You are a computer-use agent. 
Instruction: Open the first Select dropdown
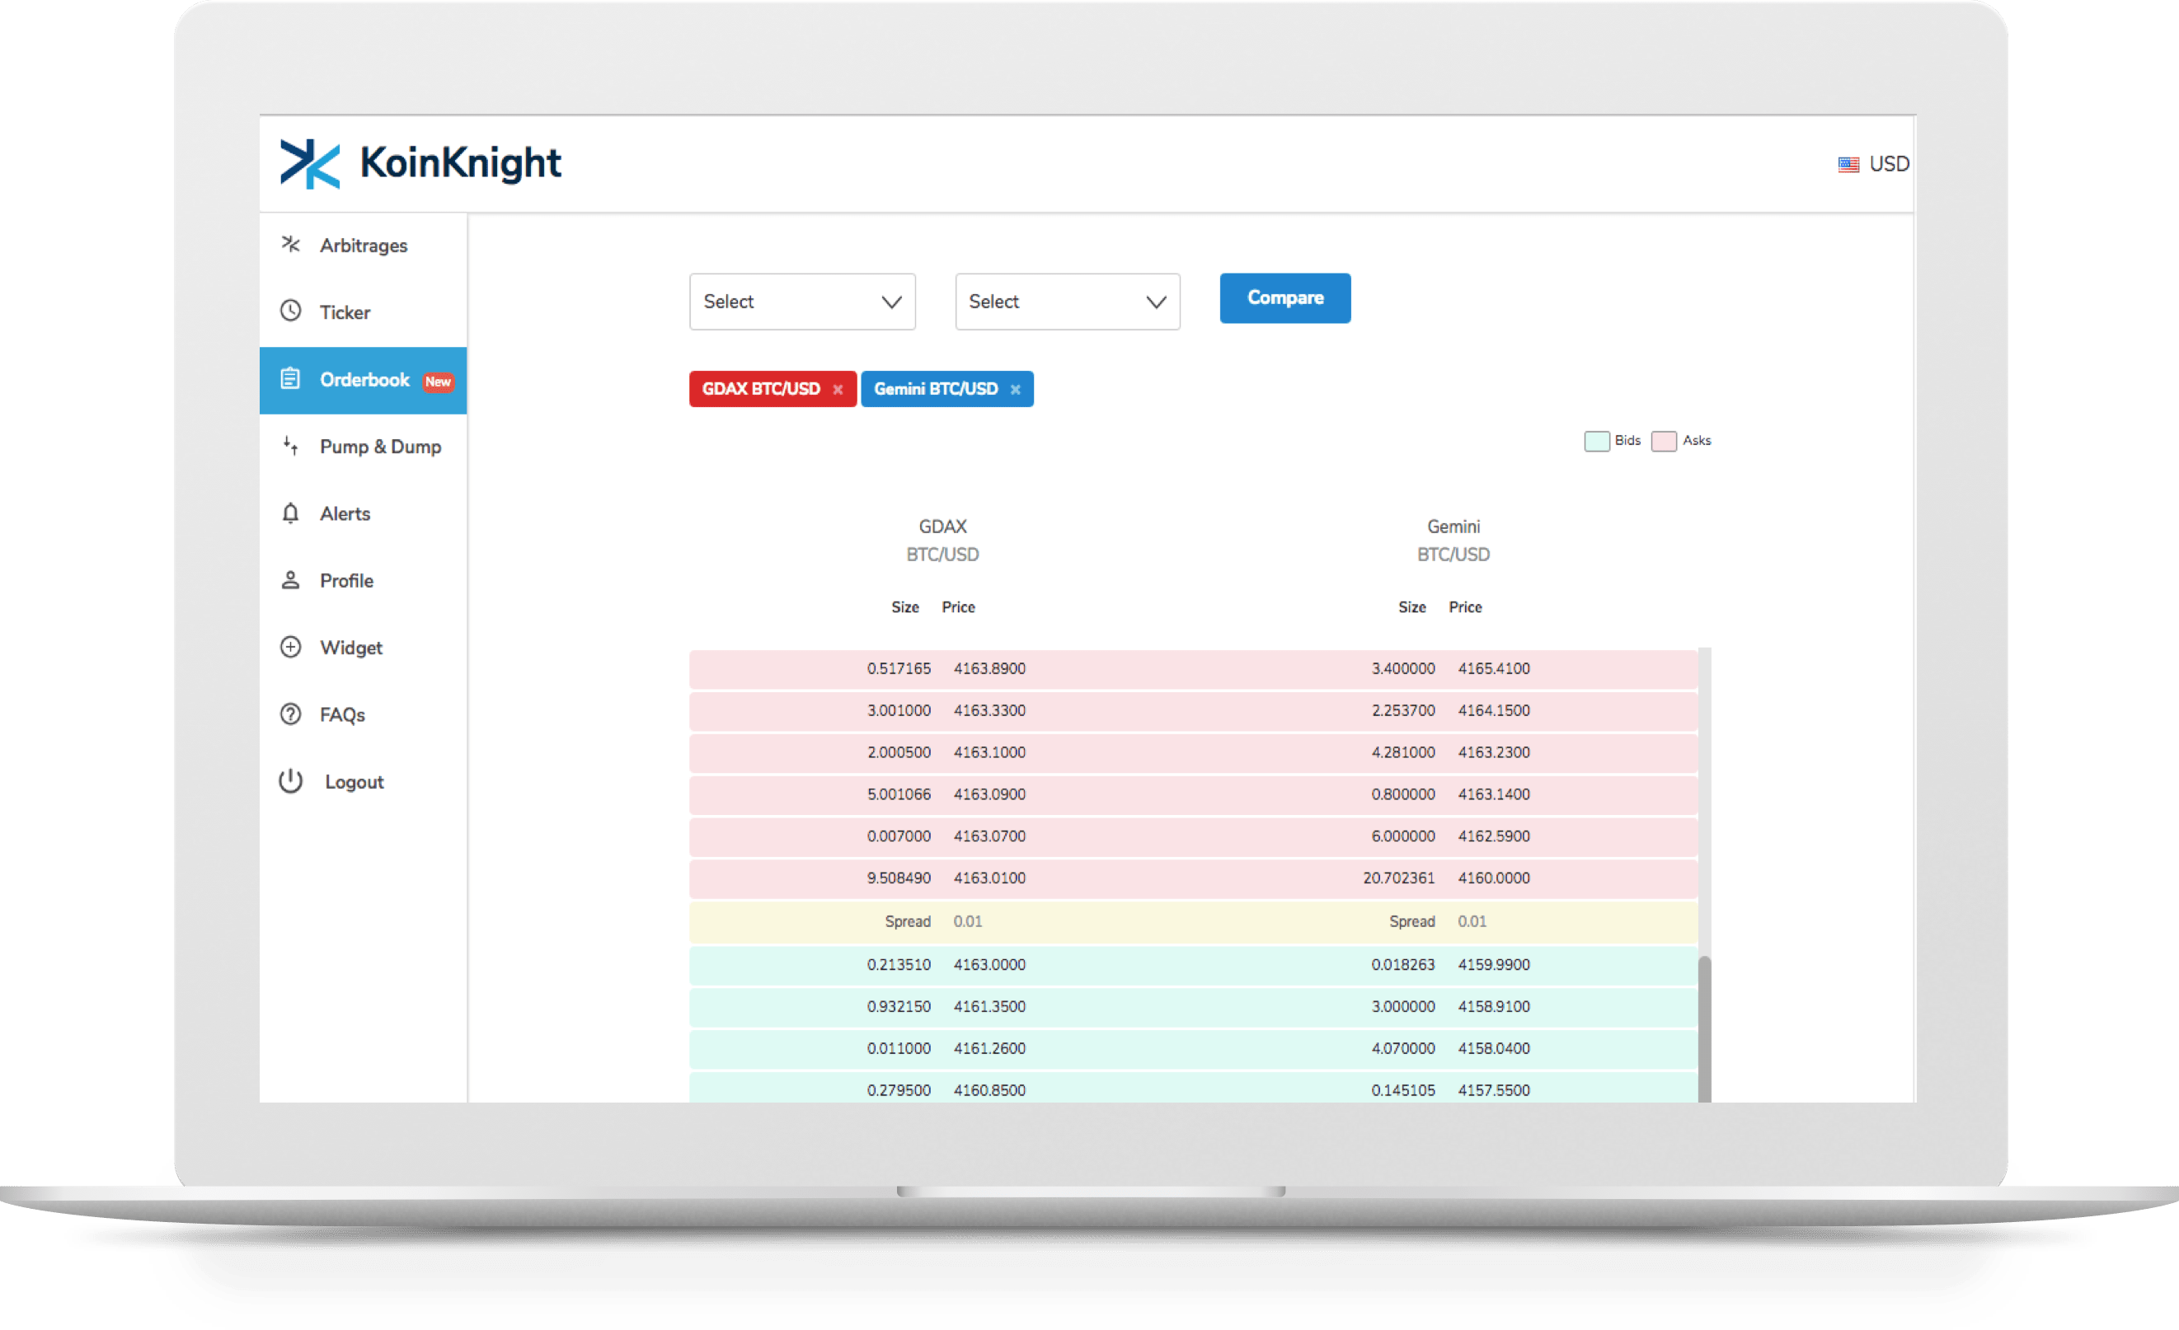802,302
